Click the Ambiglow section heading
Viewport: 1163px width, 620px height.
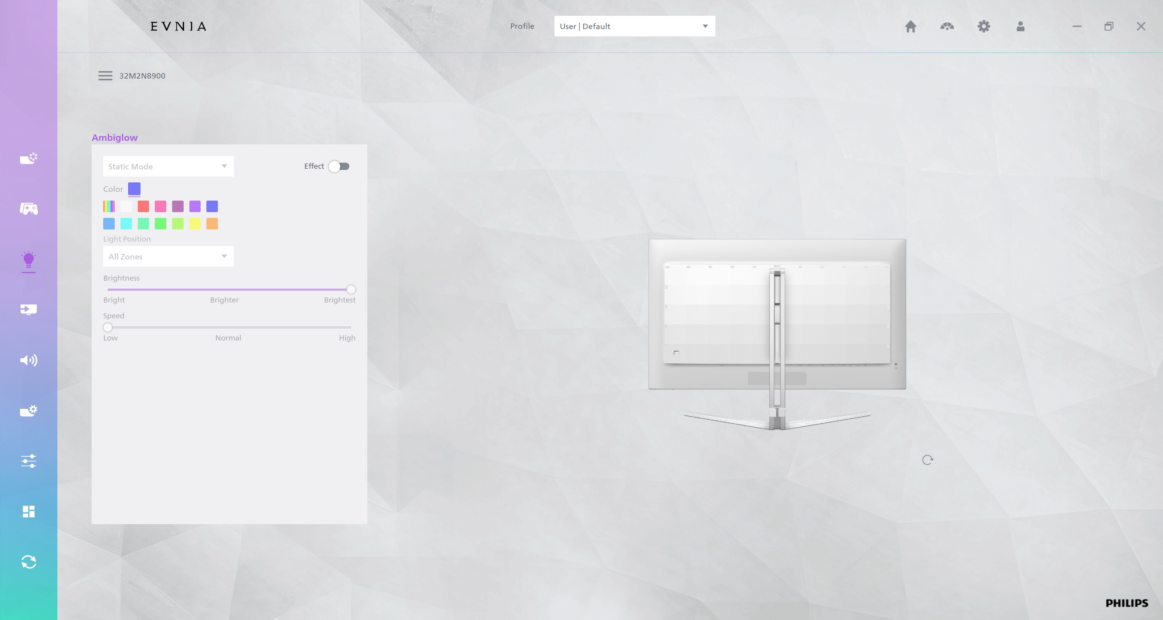click(115, 138)
